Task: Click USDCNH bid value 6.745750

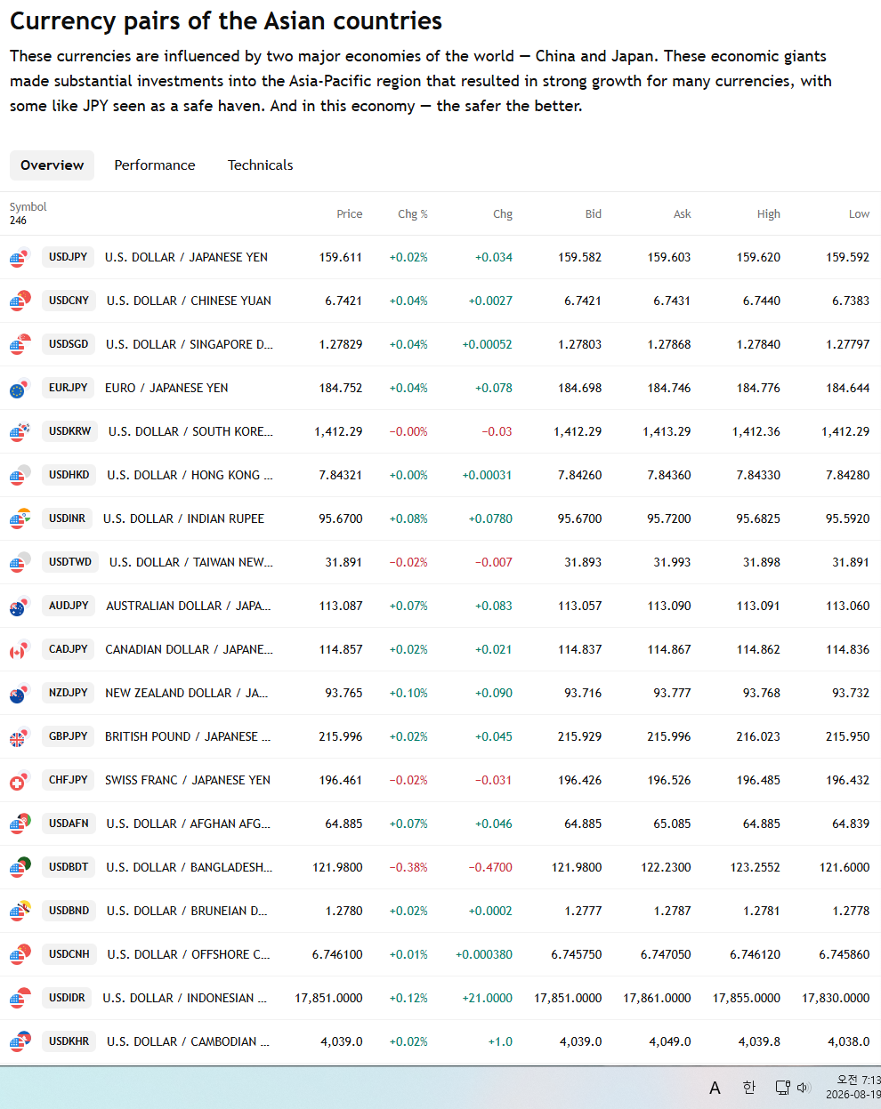Action: [577, 955]
